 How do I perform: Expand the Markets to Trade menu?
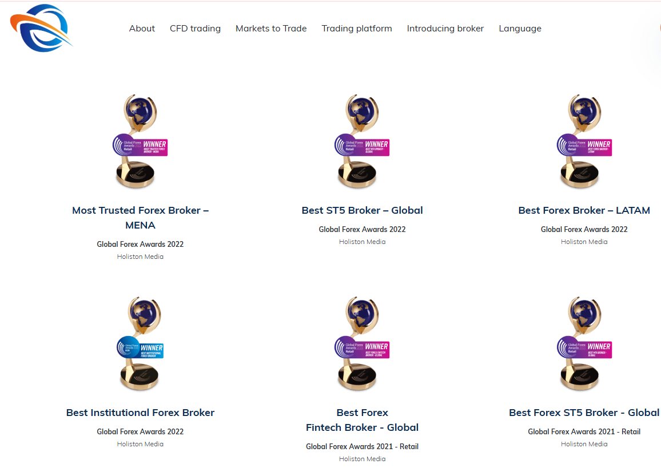point(271,29)
